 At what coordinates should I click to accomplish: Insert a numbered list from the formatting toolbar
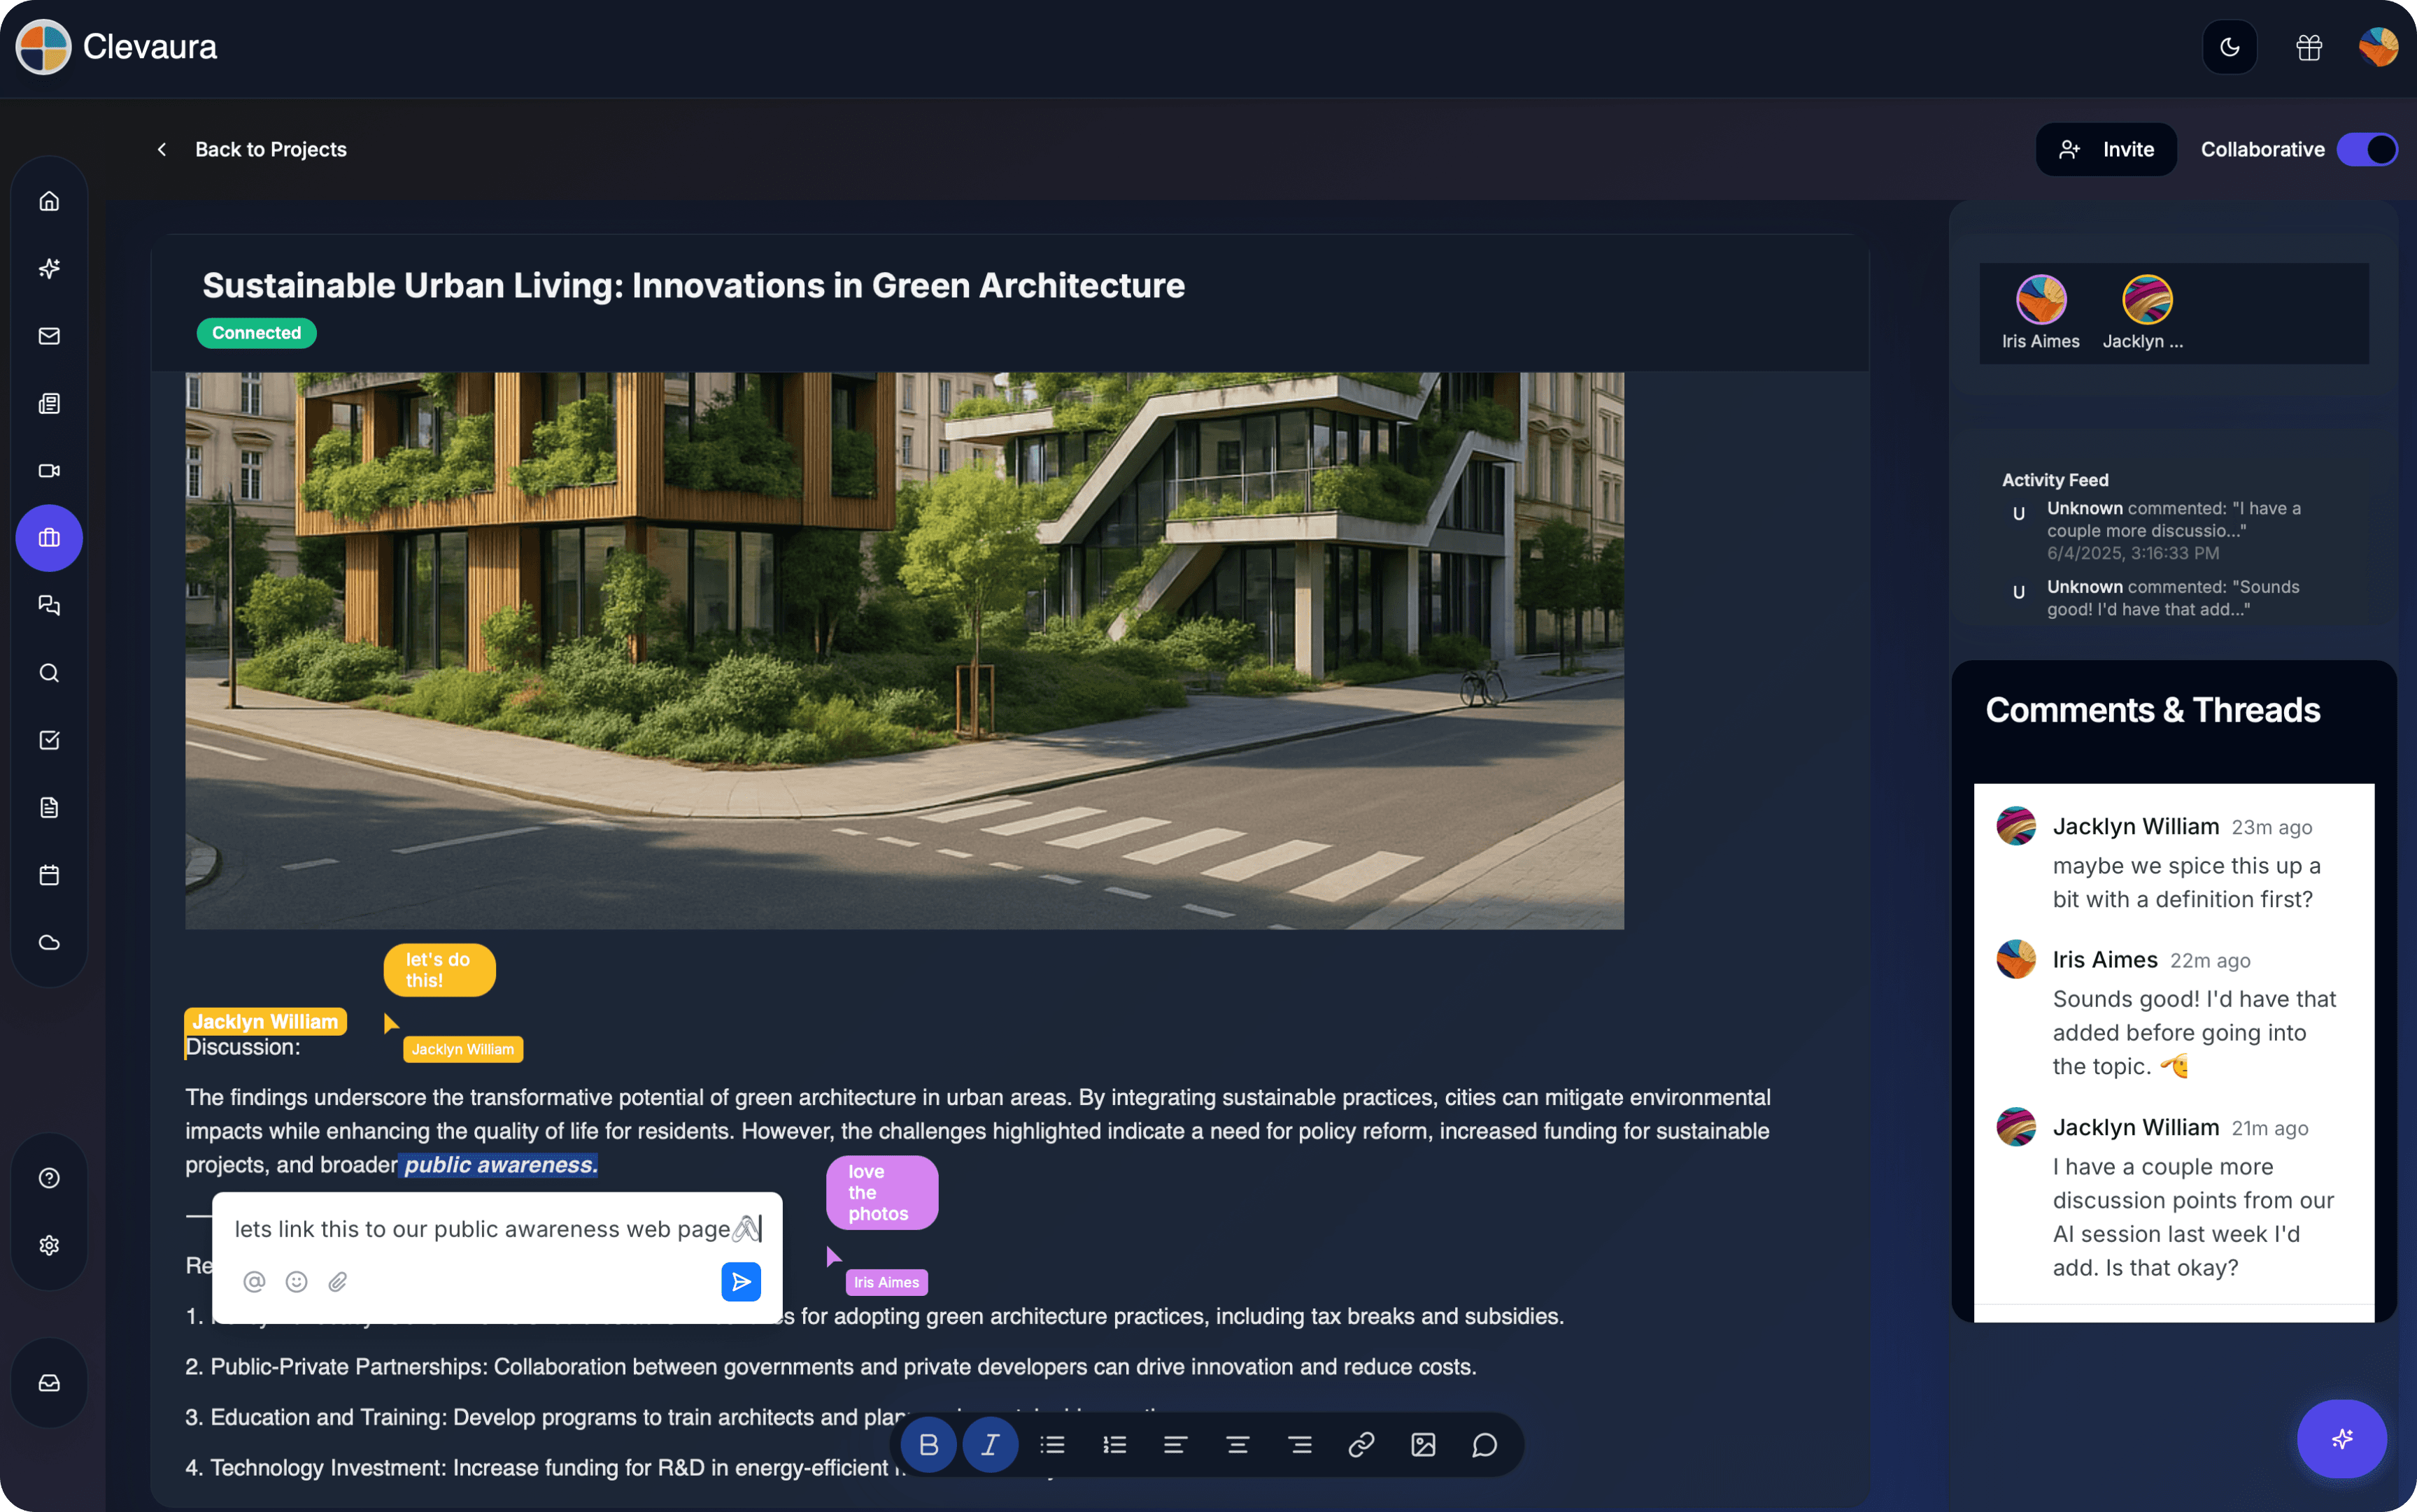click(1113, 1444)
